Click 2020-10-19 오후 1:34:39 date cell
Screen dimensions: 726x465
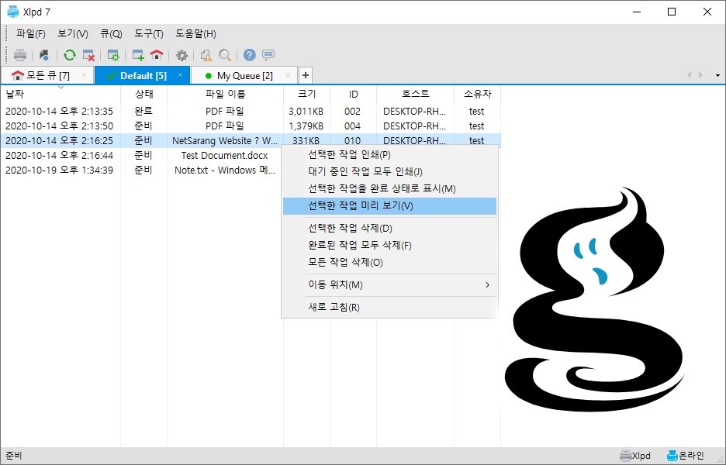click(x=59, y=170)
